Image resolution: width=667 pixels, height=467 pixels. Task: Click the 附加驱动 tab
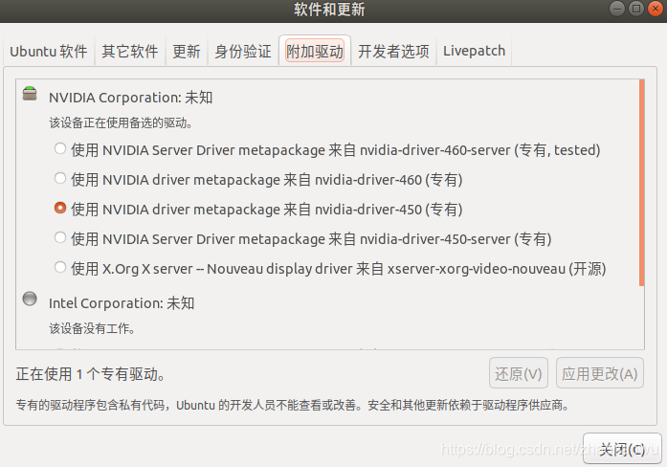point(315,51)
